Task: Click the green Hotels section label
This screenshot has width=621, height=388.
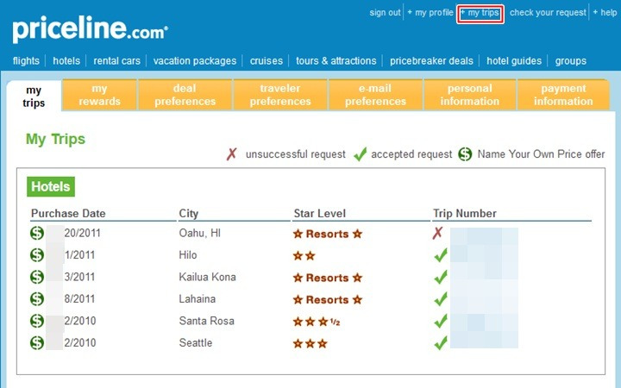Action: pyautogui.click(x=51, y=186)
